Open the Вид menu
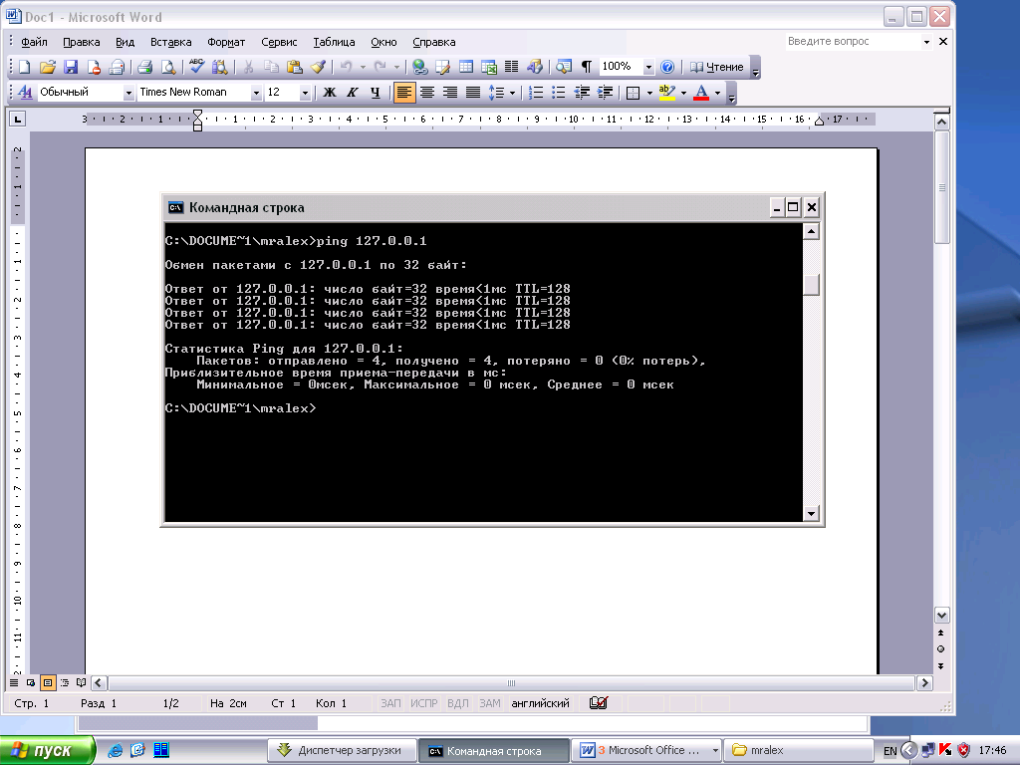This screenshot has width=1020, height=765. 125,42
